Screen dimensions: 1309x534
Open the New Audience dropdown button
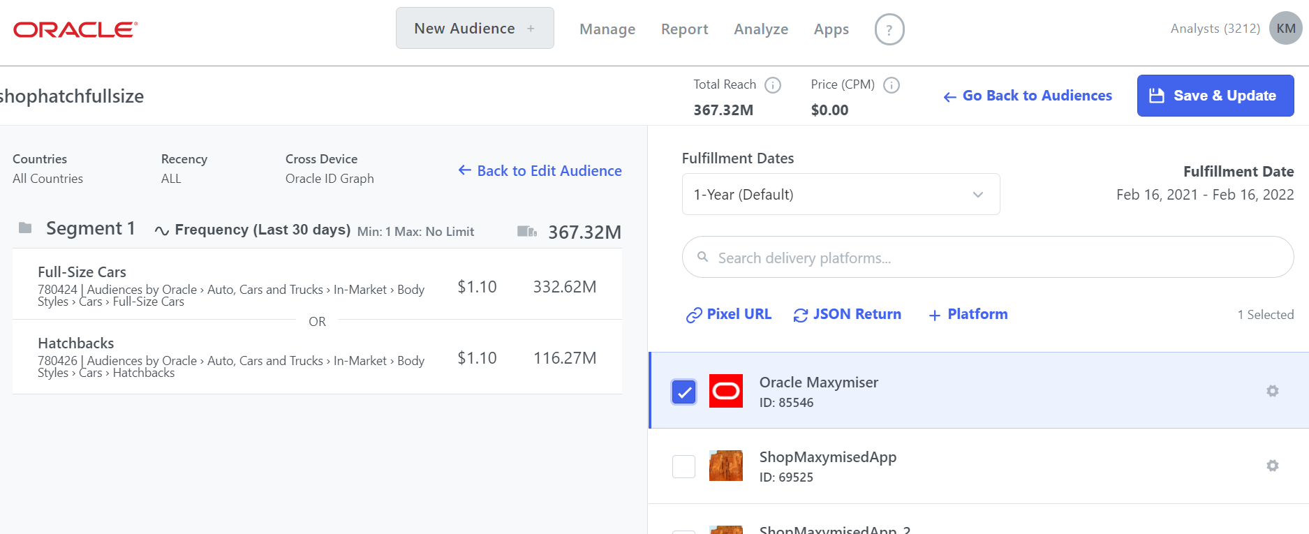pos(475,29)
